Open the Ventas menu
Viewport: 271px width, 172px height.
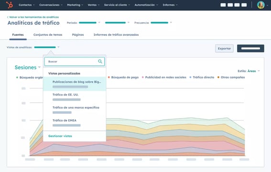pos(94,5)
